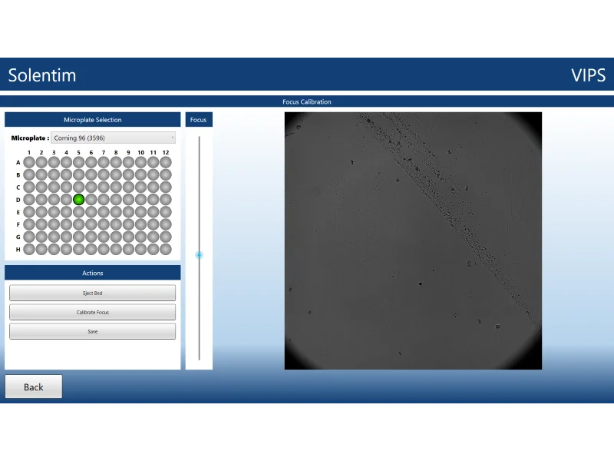Select well G3 in the microplate grid
Image resolution: width=614 pixels, height=461 pixels.
54,237
